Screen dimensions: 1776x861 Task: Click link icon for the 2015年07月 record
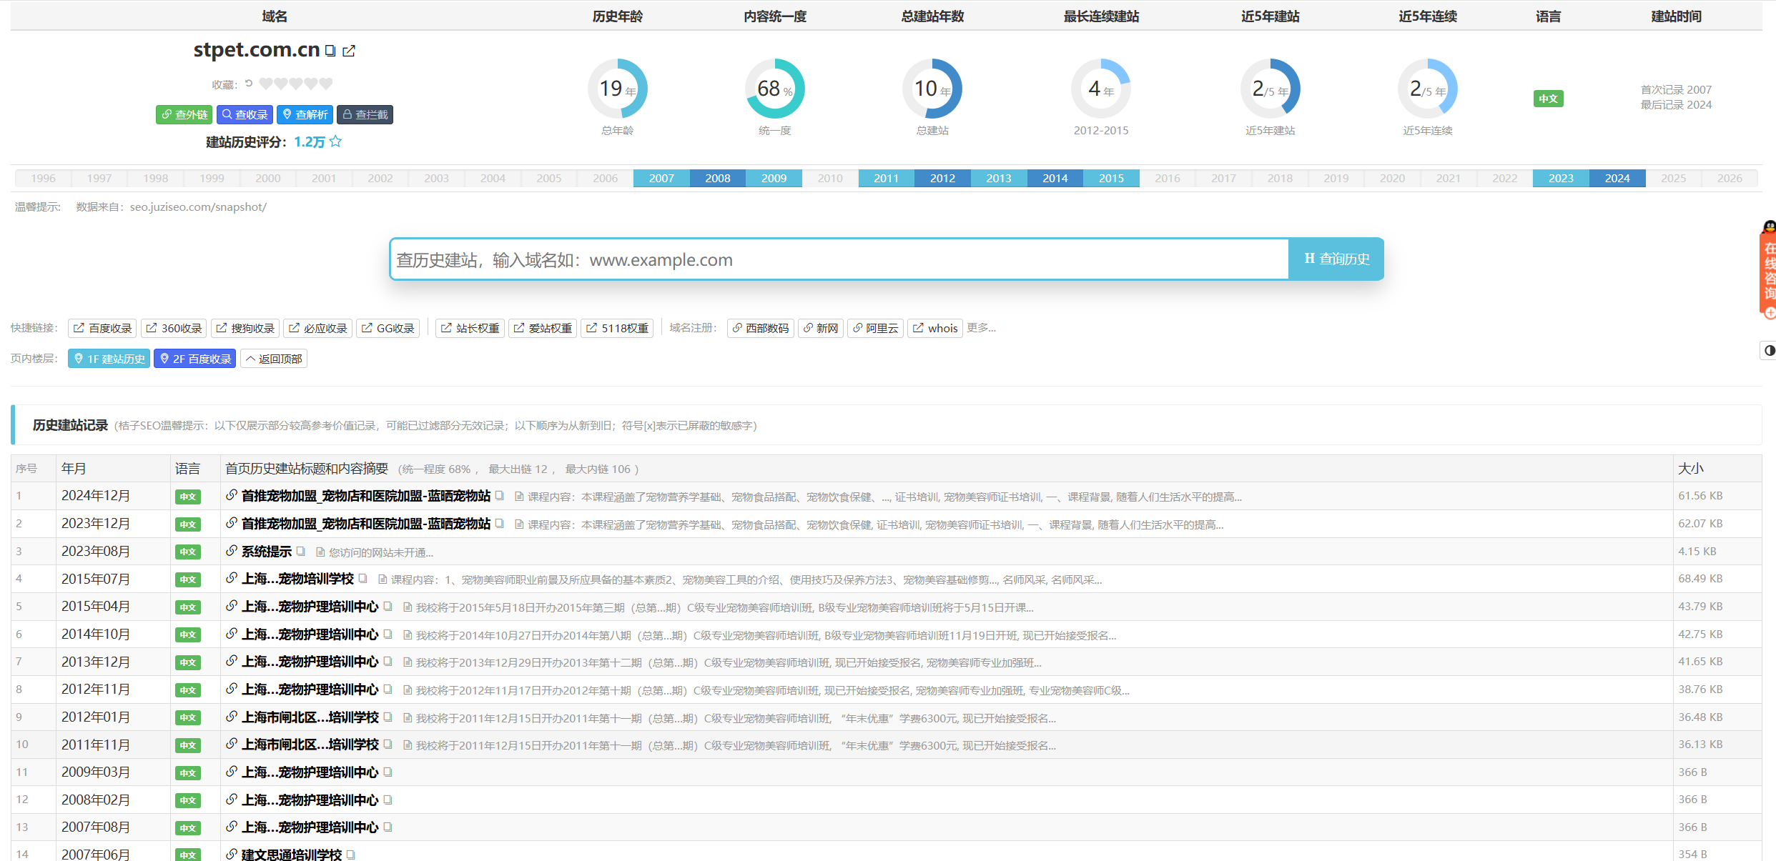tap(232, 579)
